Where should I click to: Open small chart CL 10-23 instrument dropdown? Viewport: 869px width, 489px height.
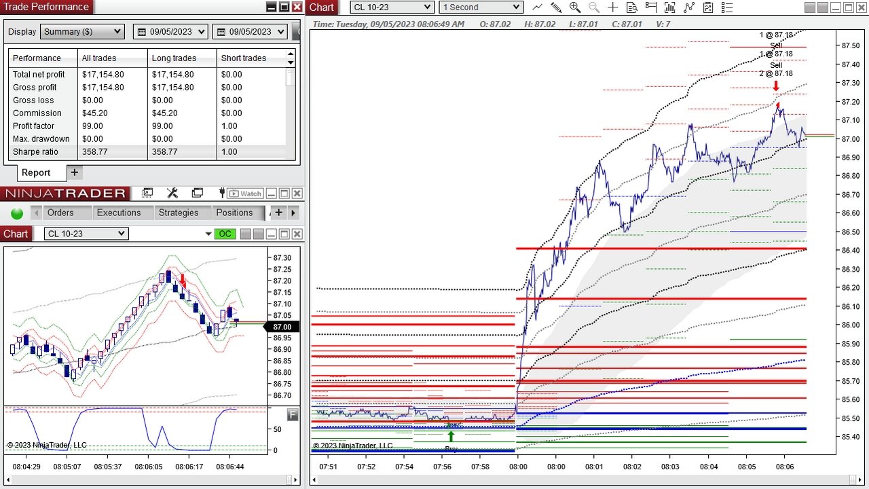click(x=86, y=234)
